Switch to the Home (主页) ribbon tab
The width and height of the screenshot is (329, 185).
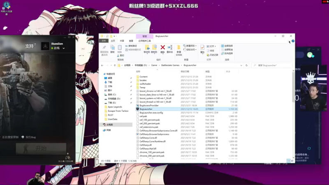pyautogui.click(x=113, y=41)
